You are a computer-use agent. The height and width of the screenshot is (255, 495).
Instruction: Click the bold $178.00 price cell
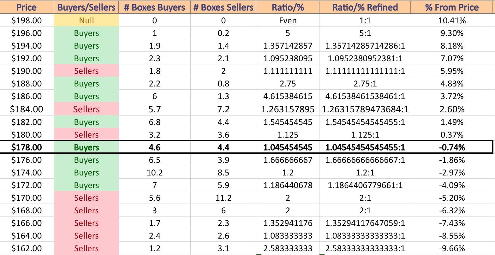tap(27, 147)
